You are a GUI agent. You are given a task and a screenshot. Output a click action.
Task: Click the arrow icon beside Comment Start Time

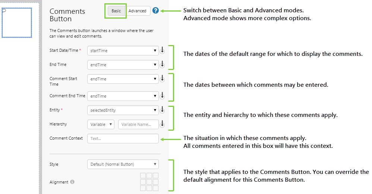point(162,79)
